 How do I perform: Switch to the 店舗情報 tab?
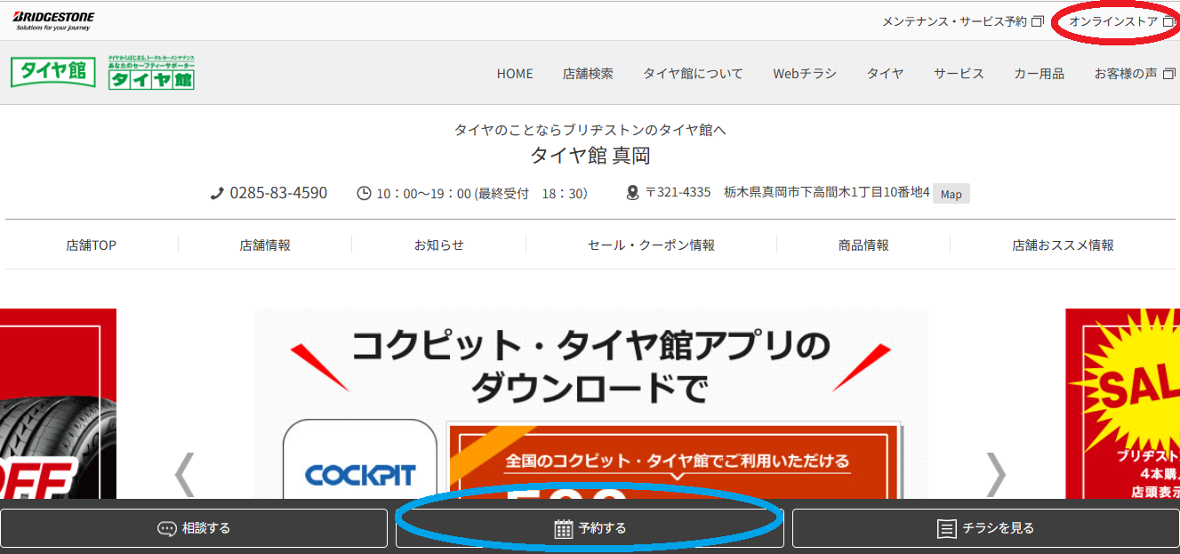pos(265,245)
